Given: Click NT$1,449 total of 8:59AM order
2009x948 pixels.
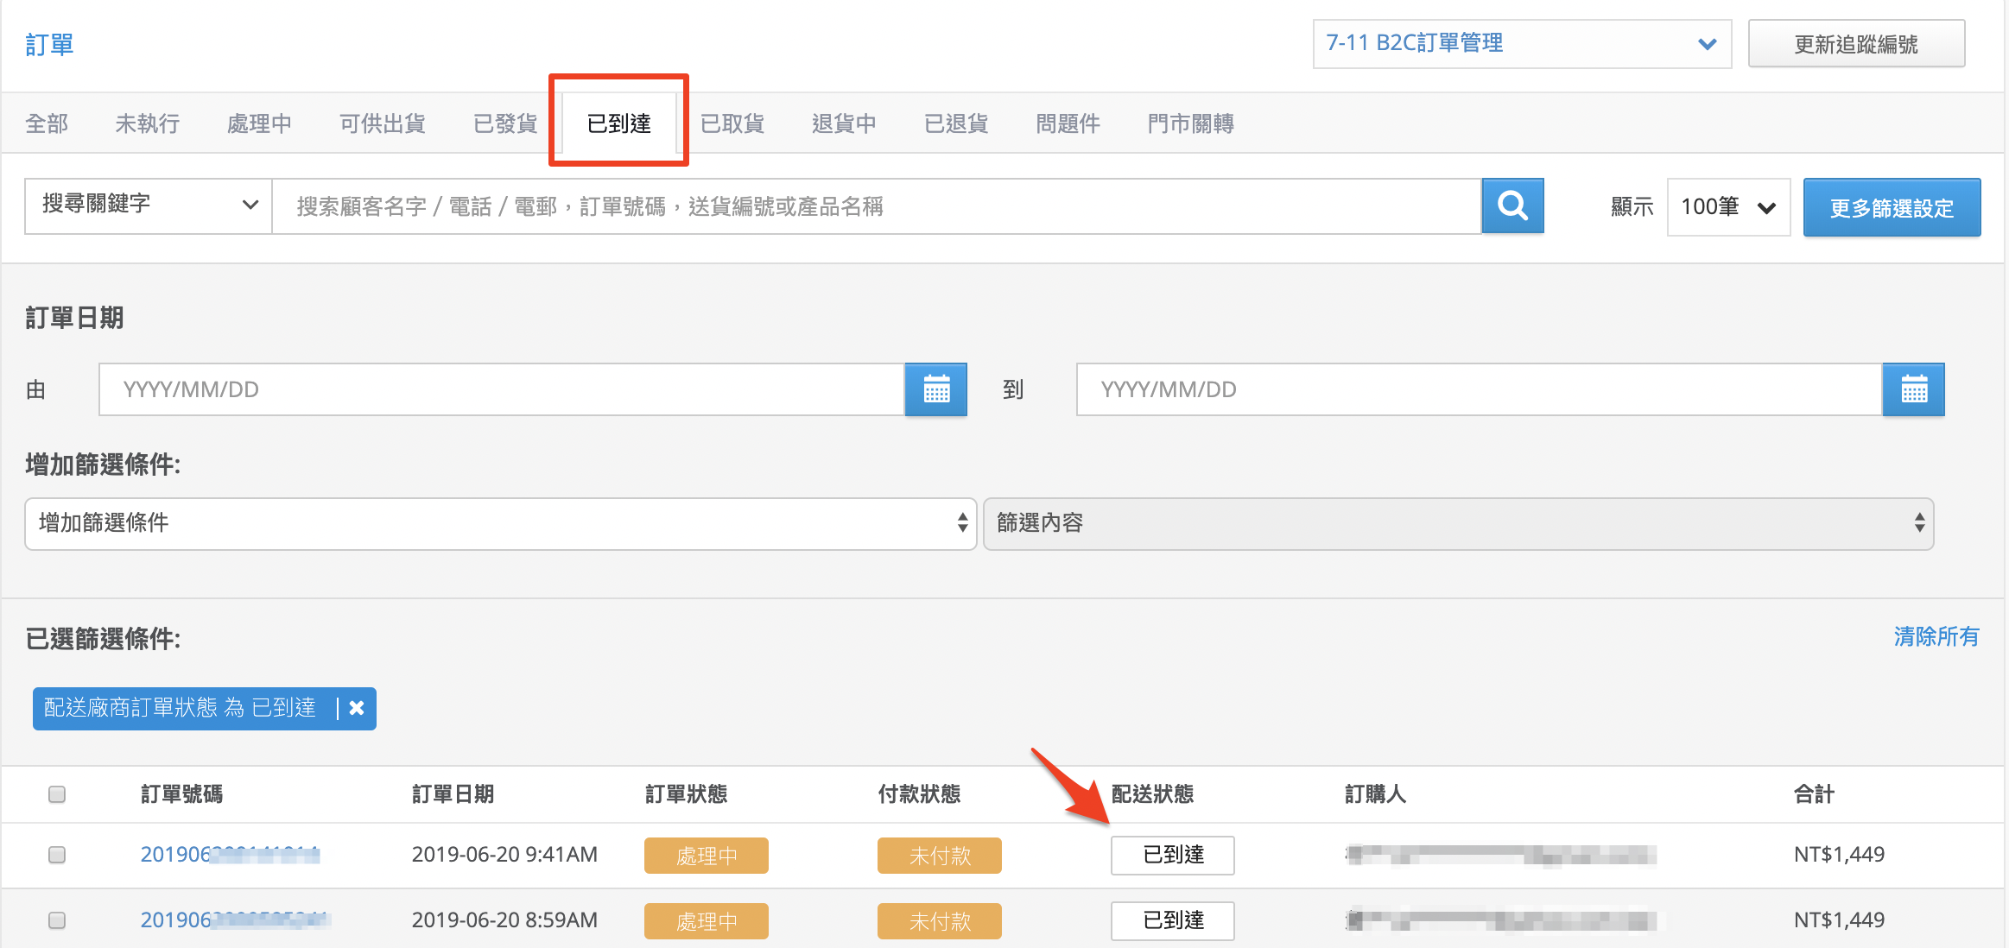Looking at the screenshot, I should pyautogui.click(x=1839, y=920).
